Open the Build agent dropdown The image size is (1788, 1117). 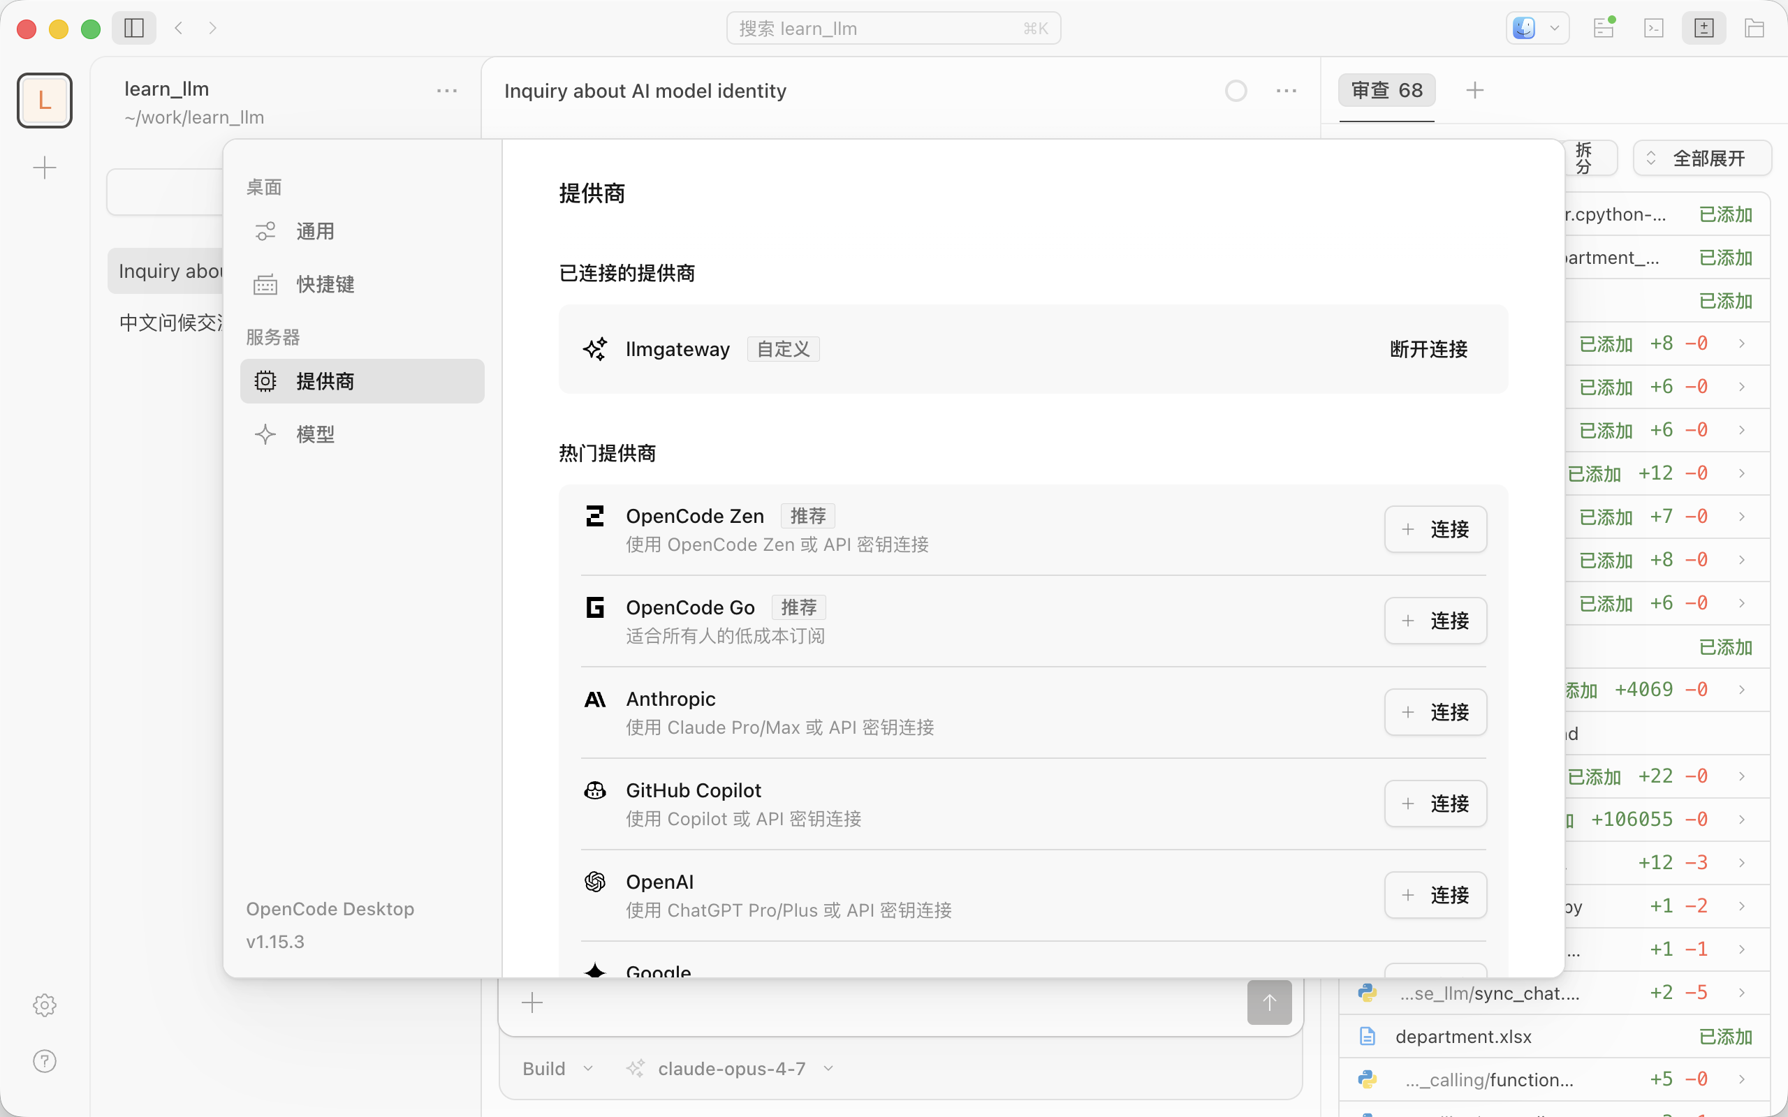pyautogui.click(x=558, y=1069)
